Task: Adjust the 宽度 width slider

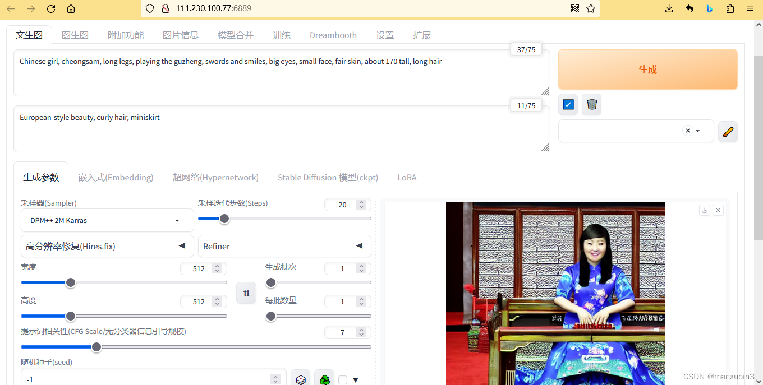Action: (x=124, y=282)
